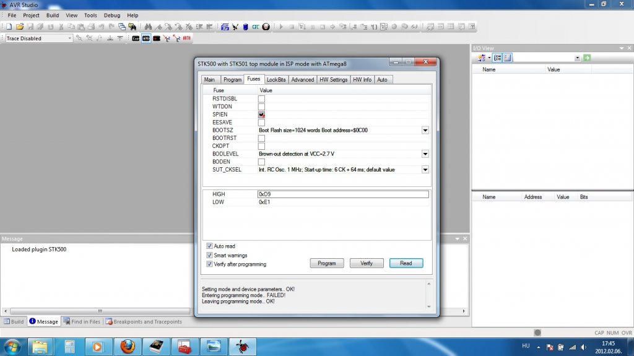Image resolution: width=634 pixels, height=356 pixels.
Task: Show hidden tray icons arrow
Action: point(539,347)
